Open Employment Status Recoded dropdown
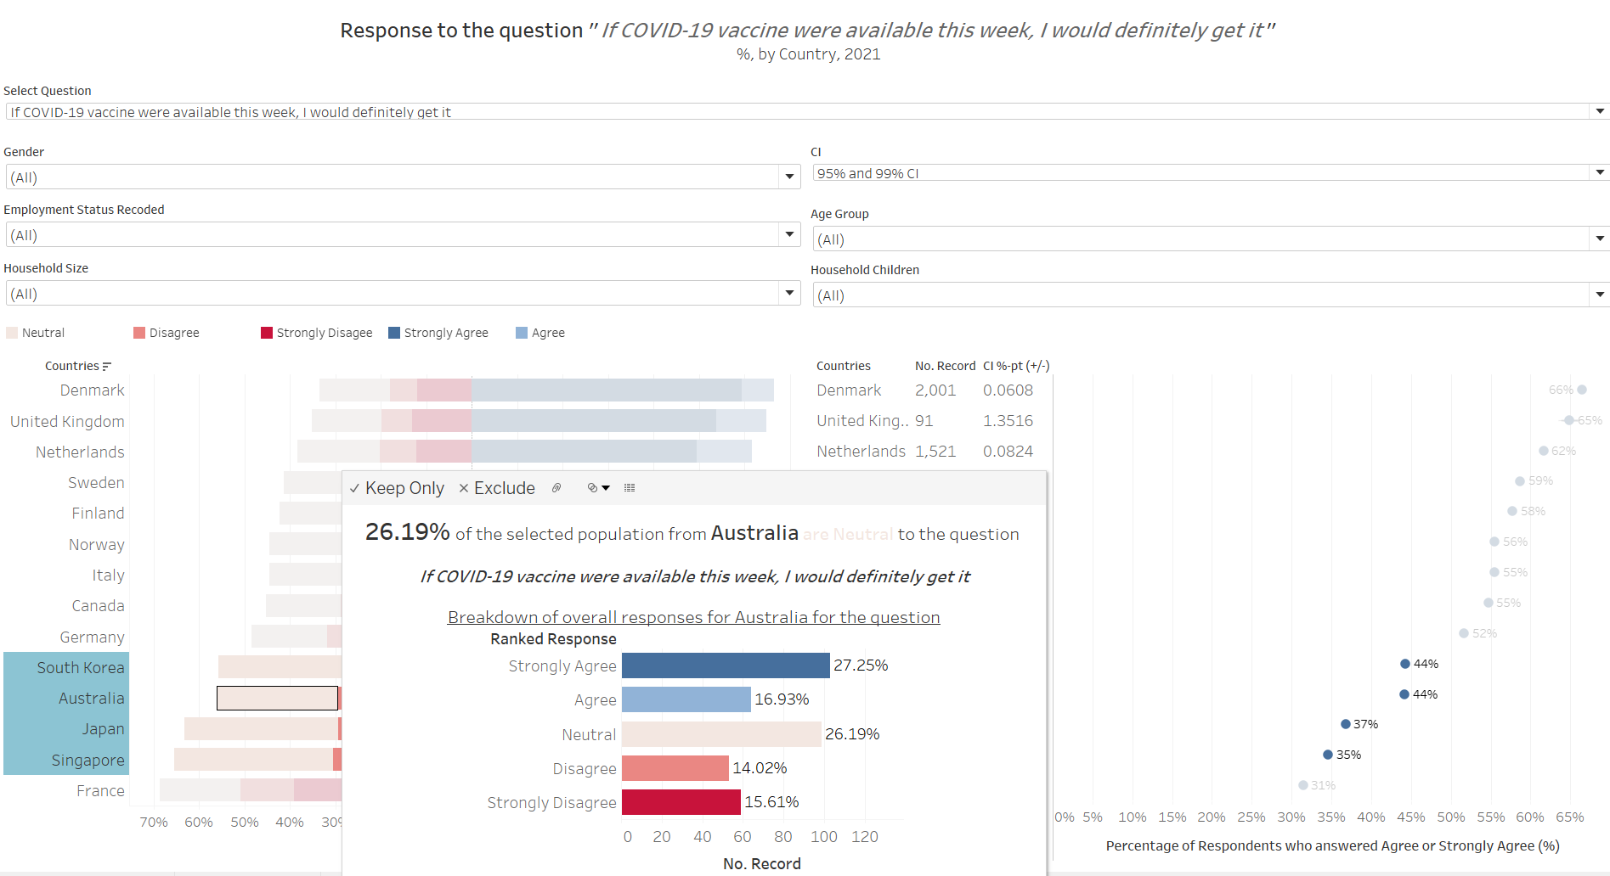 [789, 234]
